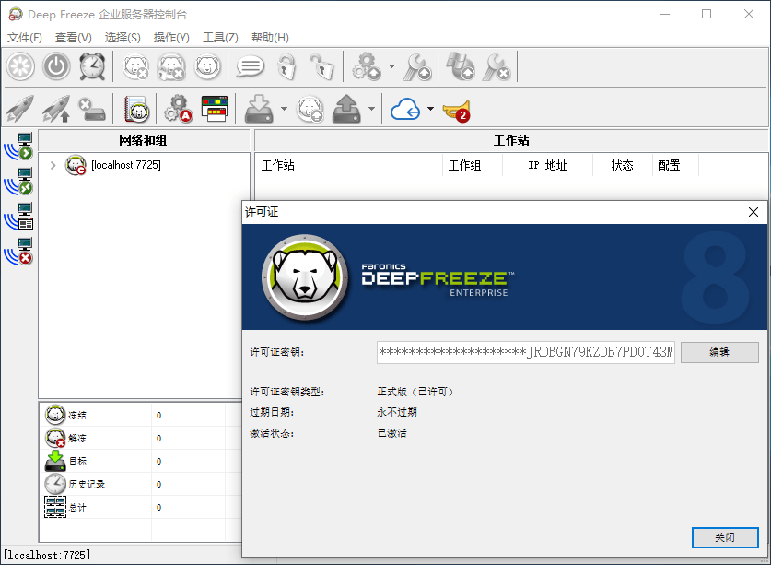Image resolution: width=771 pixels, height=565 pixels.
Task: Close the 许可证 dialog with X
Action: pyautogui.click(x=753, y=212)
